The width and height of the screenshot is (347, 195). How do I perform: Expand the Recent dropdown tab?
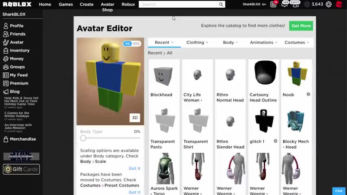click(164, 43)
